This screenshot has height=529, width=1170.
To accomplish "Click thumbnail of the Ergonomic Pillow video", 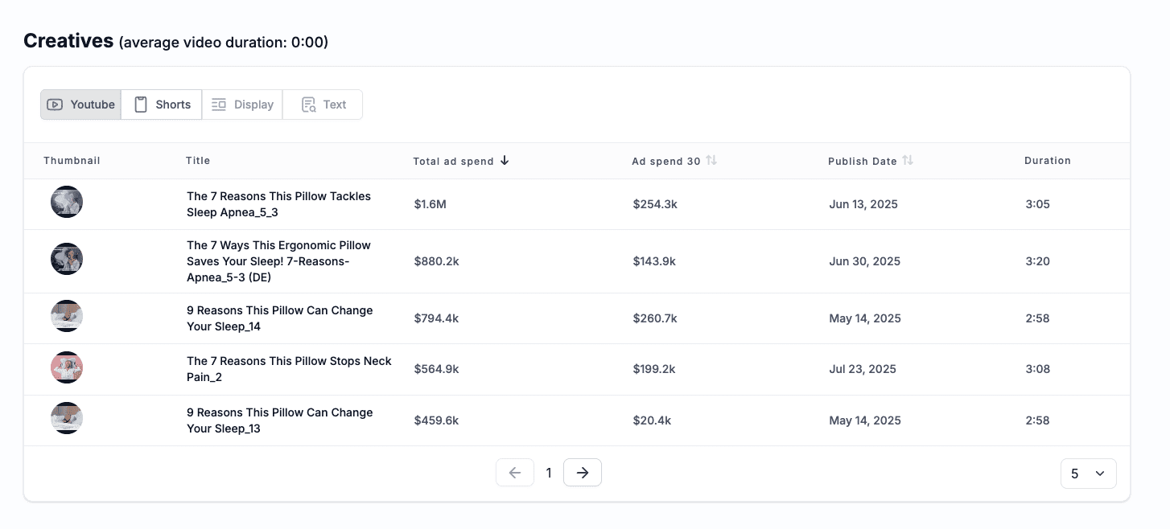I will tap(67, 259).
